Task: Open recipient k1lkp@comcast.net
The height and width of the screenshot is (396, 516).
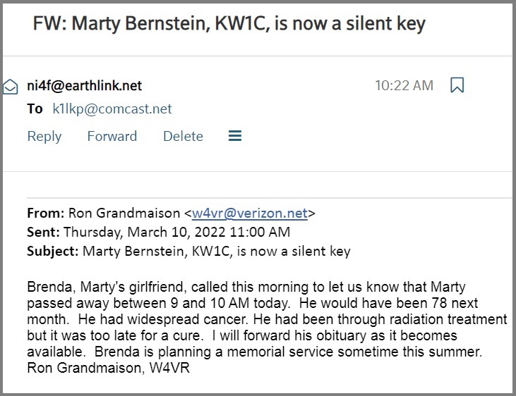Action: pos(112,109)
